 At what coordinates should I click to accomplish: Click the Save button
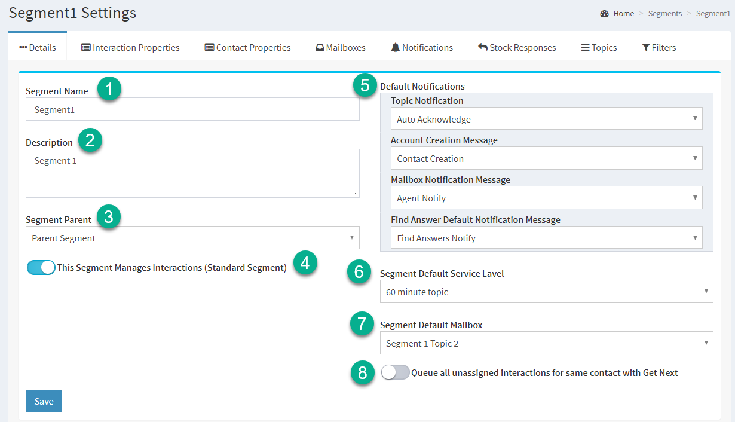(44, 401)
